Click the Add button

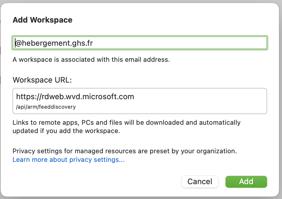246,181
